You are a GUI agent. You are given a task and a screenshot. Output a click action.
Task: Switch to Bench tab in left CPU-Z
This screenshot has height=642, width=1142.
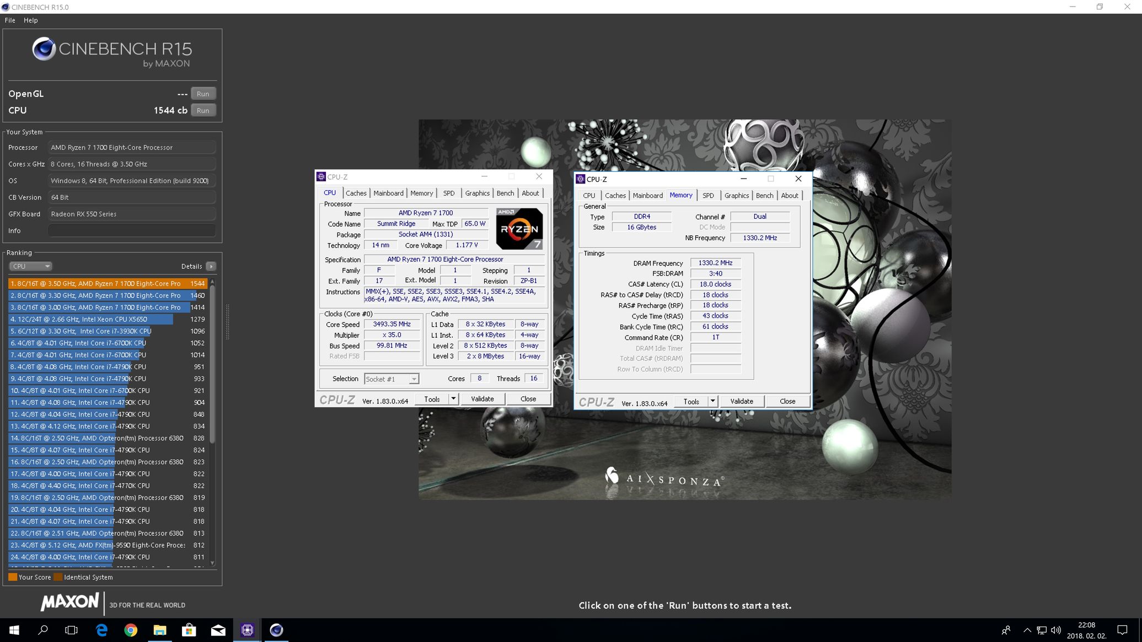505,193
